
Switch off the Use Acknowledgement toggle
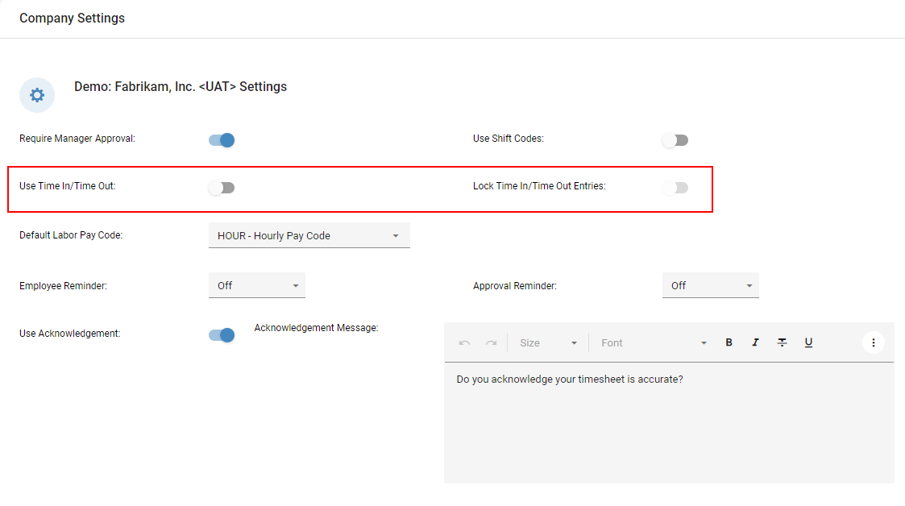pos(222,335)
